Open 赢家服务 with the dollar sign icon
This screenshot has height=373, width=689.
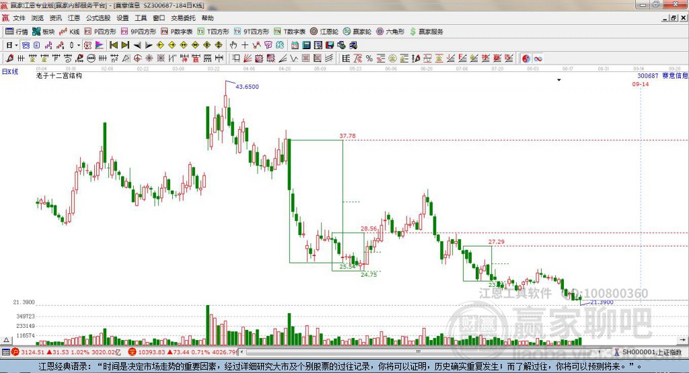(x=426, y=32)
